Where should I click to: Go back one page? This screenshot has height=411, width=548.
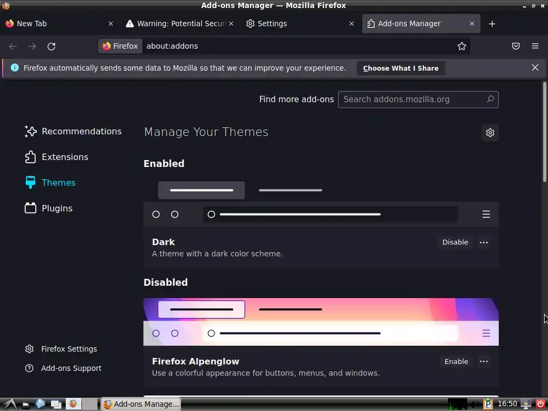(13, 46)
